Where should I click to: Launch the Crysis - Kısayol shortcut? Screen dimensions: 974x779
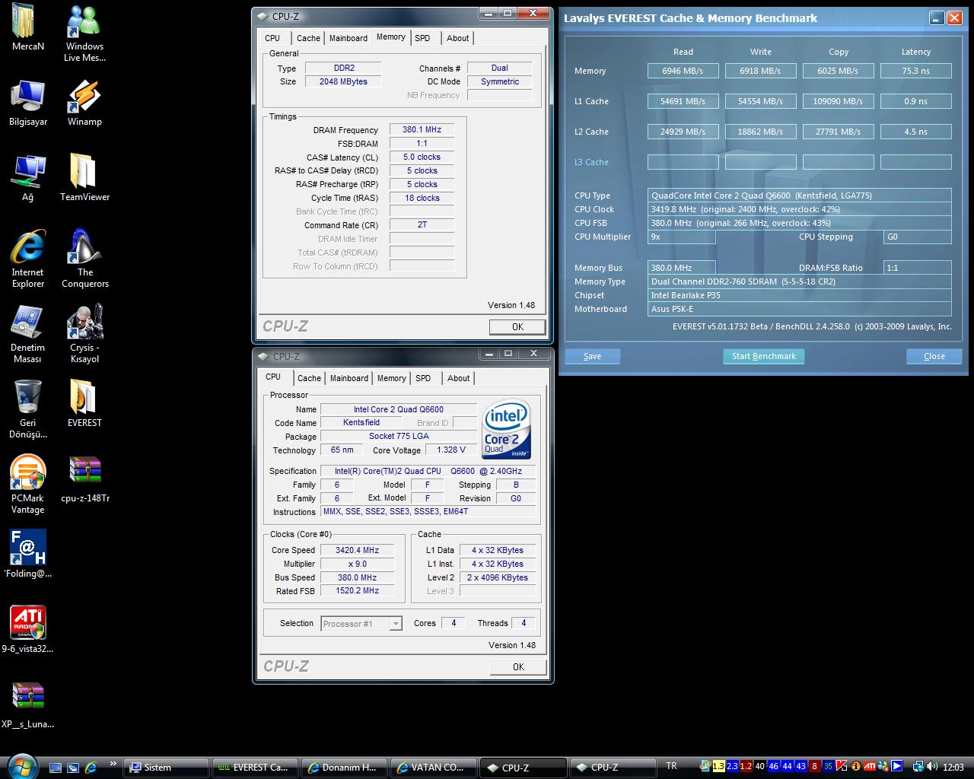click(84, 335)
